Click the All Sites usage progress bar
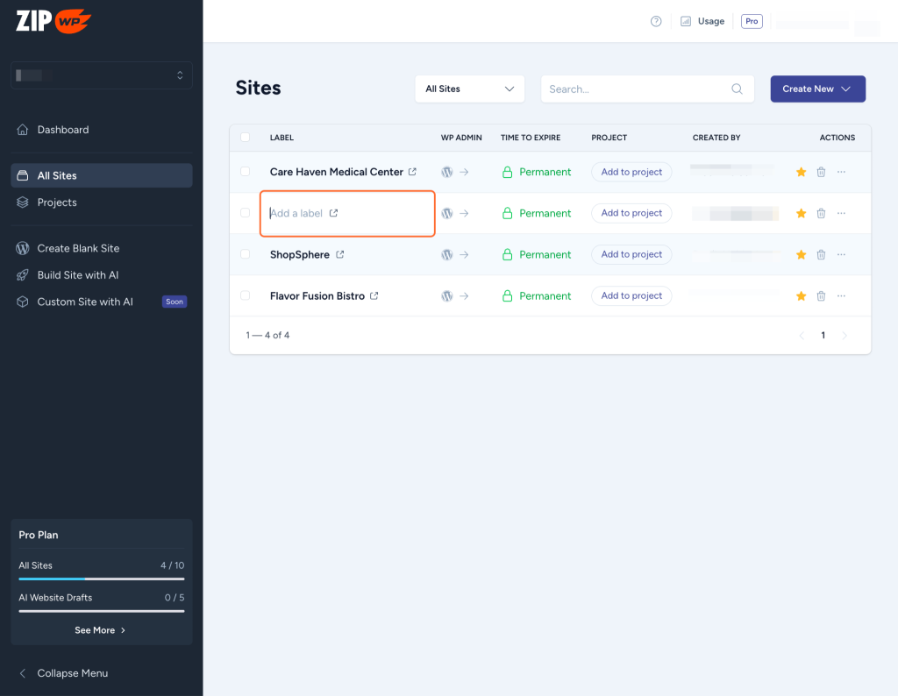This screenshot has height=696, width=898. (102, 579)
